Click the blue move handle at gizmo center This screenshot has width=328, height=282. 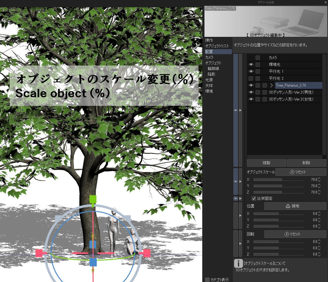[x=93, y=263]
